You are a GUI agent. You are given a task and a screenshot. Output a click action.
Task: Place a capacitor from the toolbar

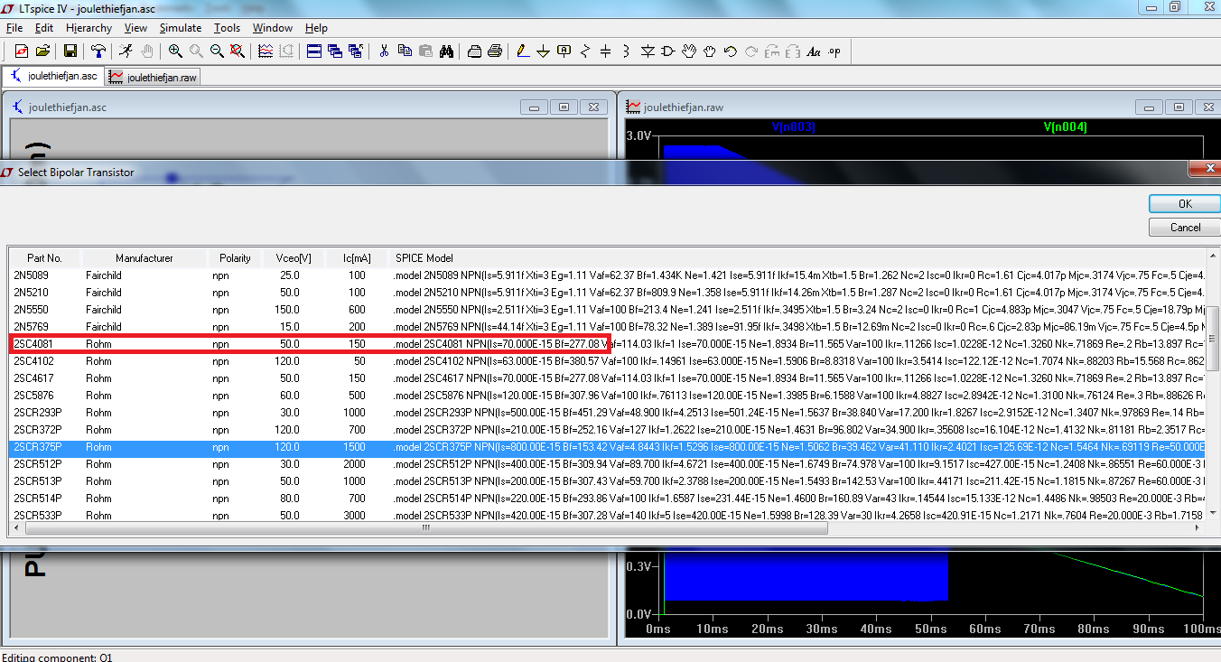[606, 51]
